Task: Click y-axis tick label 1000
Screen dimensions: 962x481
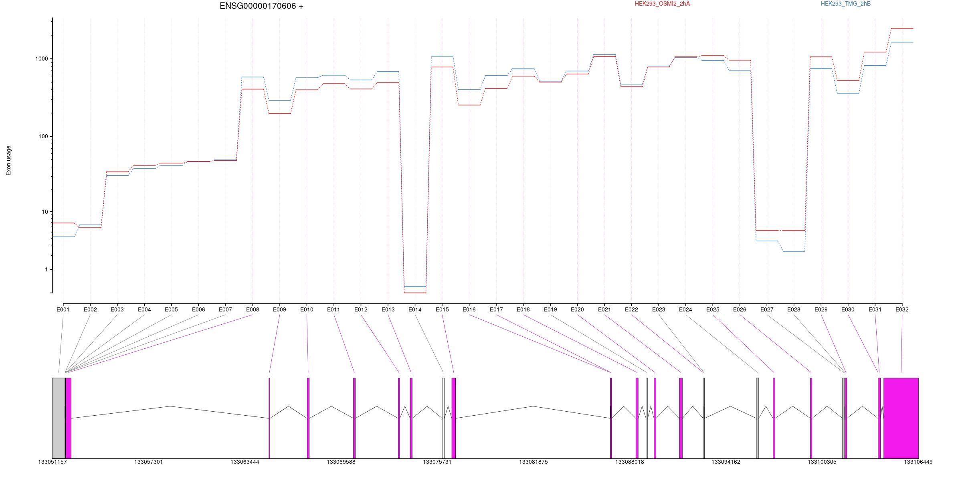Action: 42,59
